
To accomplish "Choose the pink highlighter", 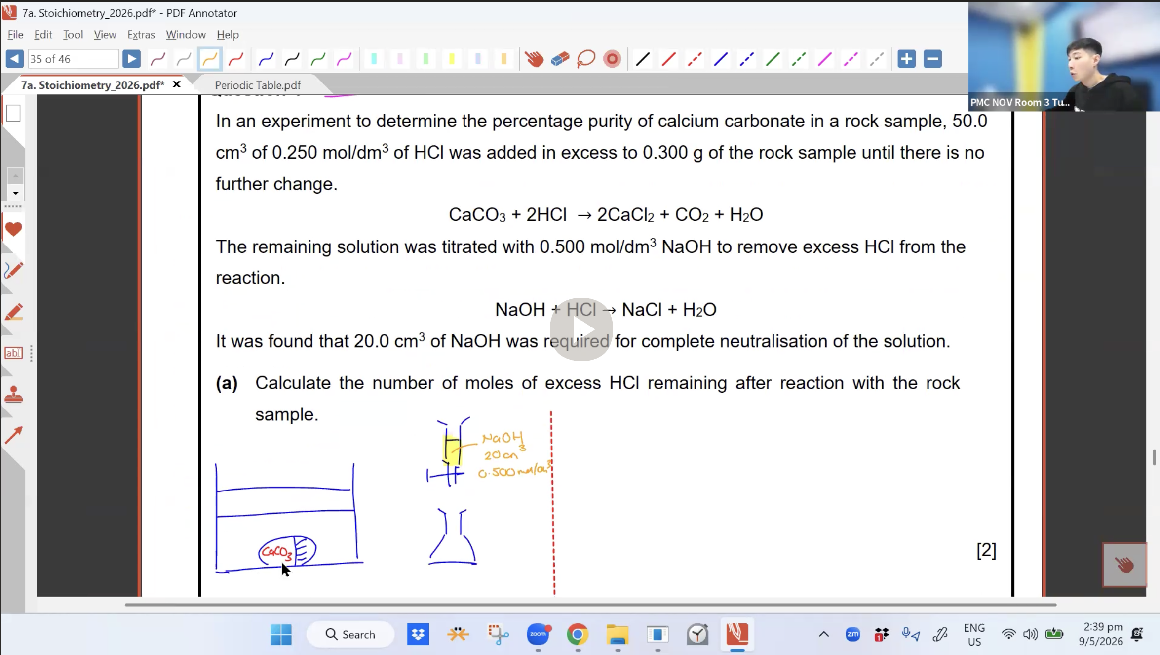I will click(x=400, y=59).
